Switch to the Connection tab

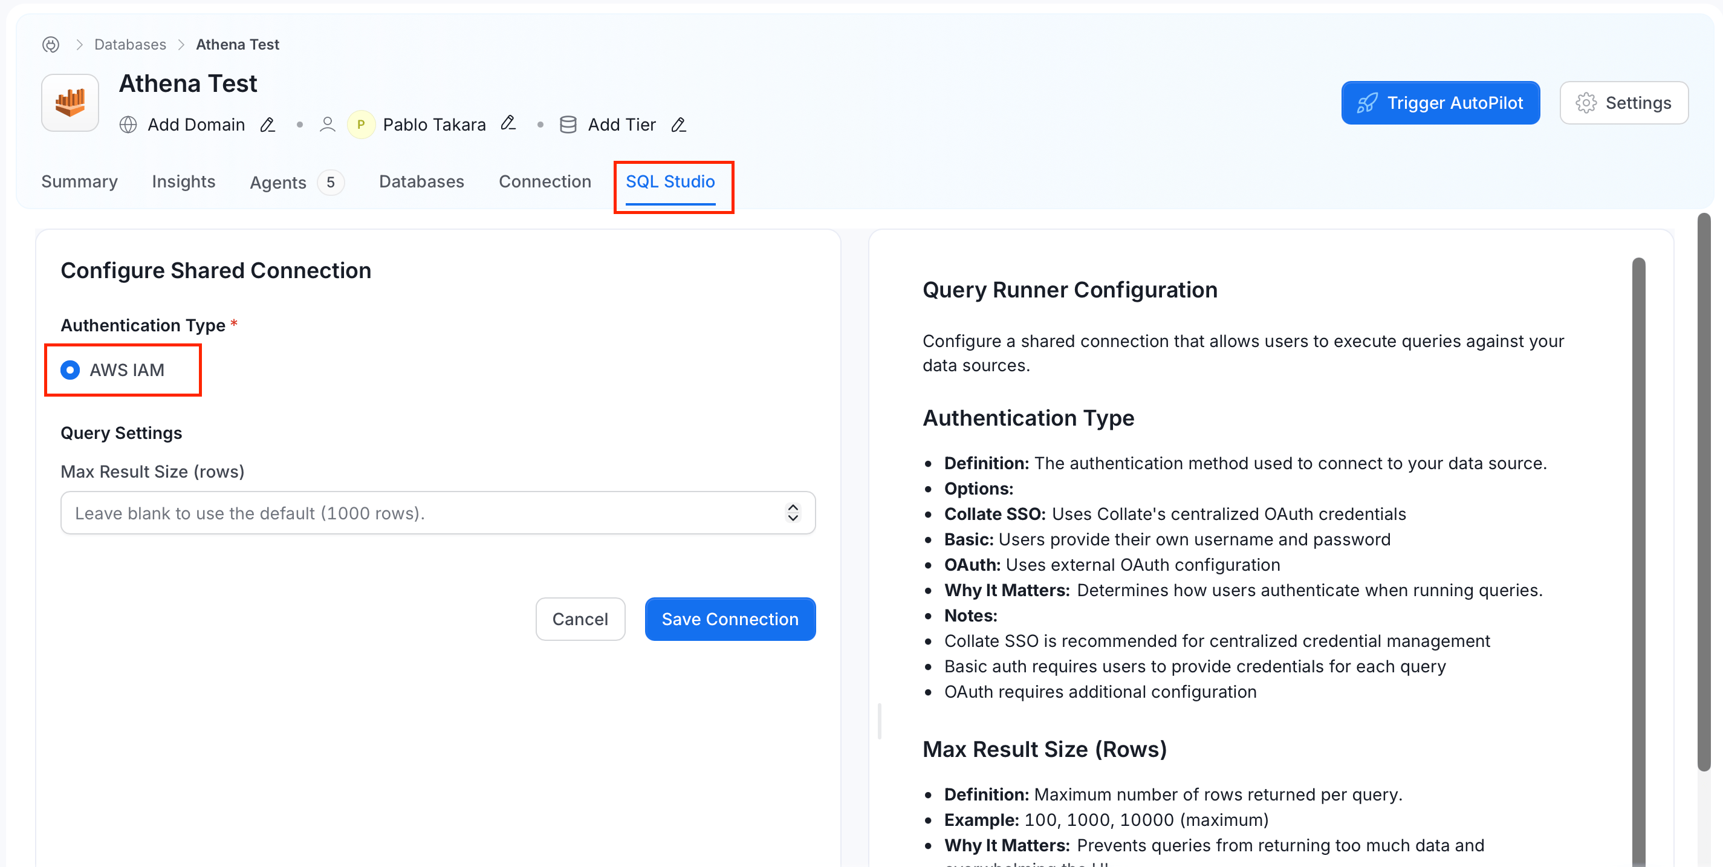(x=545, y=181)
